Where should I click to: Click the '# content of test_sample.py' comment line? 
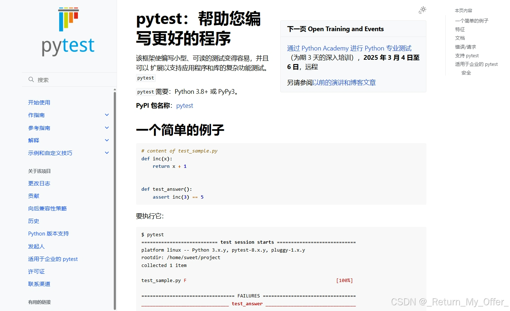(179, 151)
